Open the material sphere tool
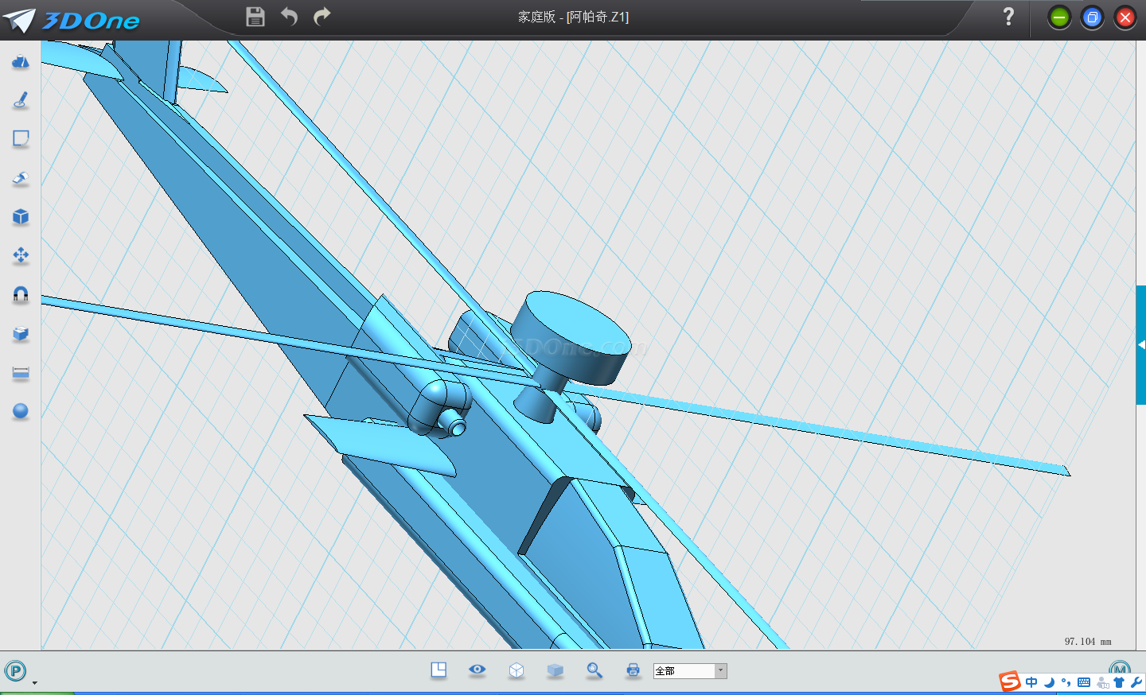This screenshot has width=1146, height=695. (21, 411)
